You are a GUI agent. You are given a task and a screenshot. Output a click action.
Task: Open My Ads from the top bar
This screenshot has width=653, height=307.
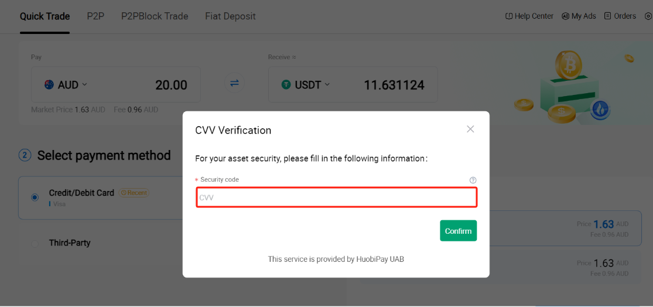coord(579,16)
